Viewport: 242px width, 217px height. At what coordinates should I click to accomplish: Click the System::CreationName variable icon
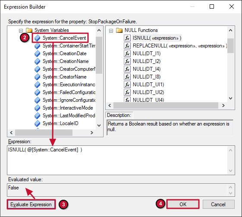click(38, 61)
